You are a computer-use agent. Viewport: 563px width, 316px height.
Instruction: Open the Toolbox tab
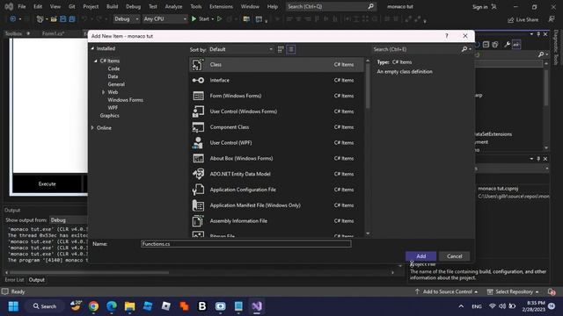point(13,33)
